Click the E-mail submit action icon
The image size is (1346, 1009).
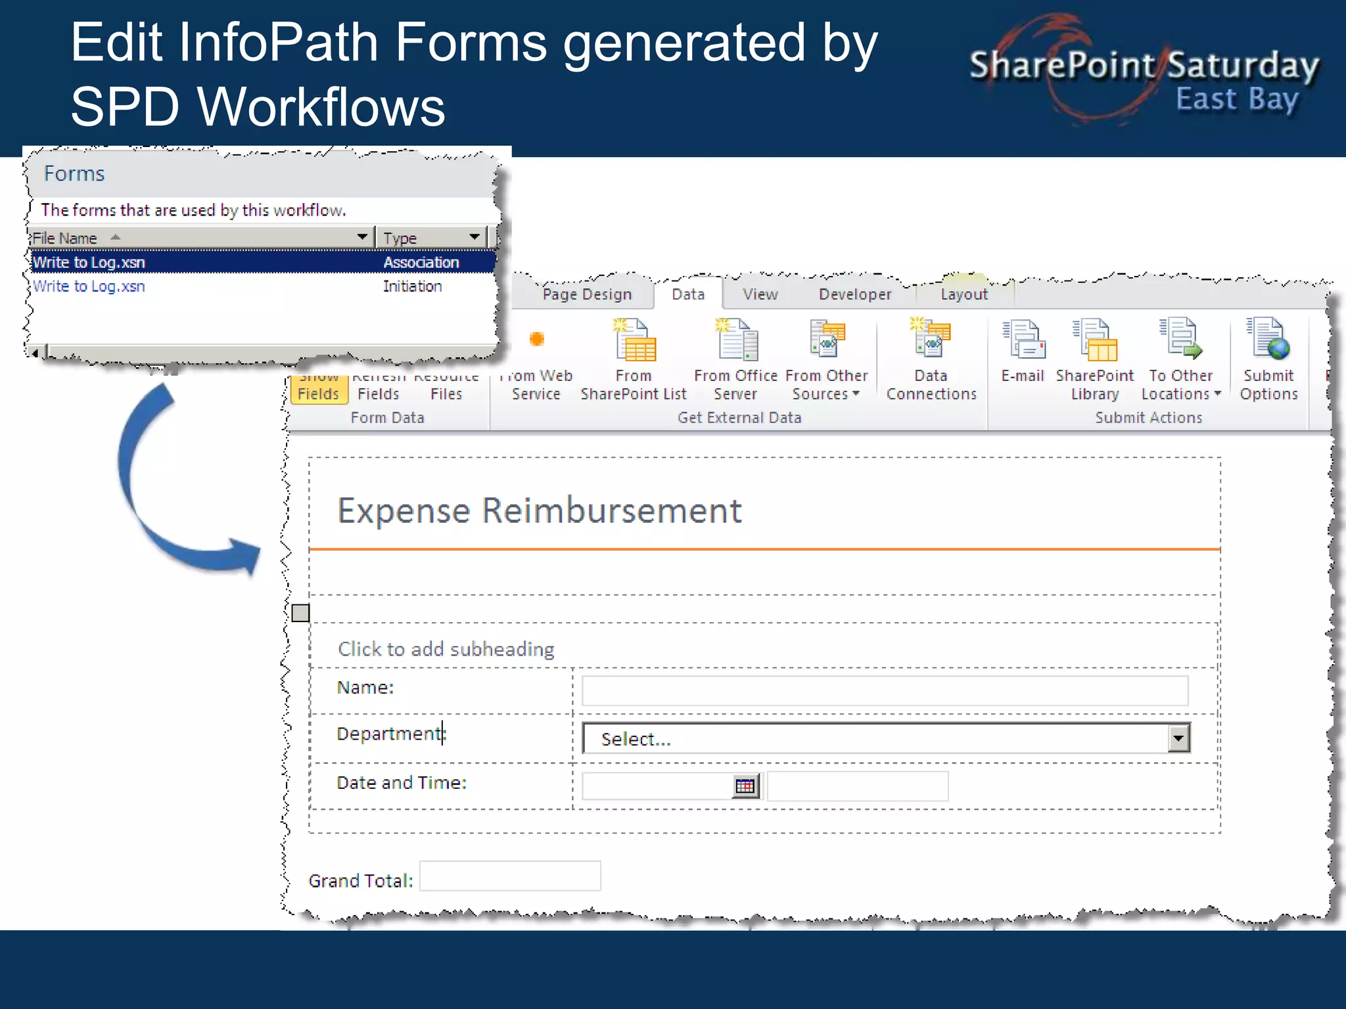pyautogui.click(x=1023, y=339)
